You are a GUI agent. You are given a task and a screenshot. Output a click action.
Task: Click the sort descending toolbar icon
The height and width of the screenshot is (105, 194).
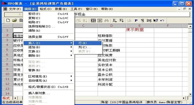pos(85,21)
